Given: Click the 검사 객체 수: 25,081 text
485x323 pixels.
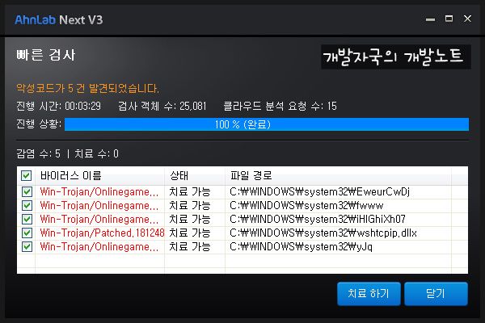Looking at the screenshot, I should pos(162,107).
